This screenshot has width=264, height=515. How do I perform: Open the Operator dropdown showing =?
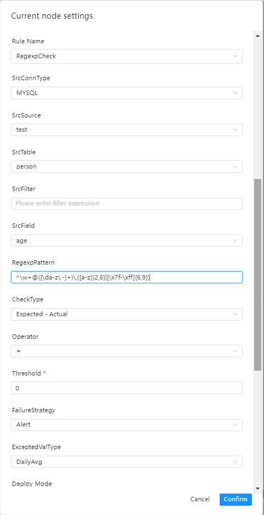(x=127, y=351)
